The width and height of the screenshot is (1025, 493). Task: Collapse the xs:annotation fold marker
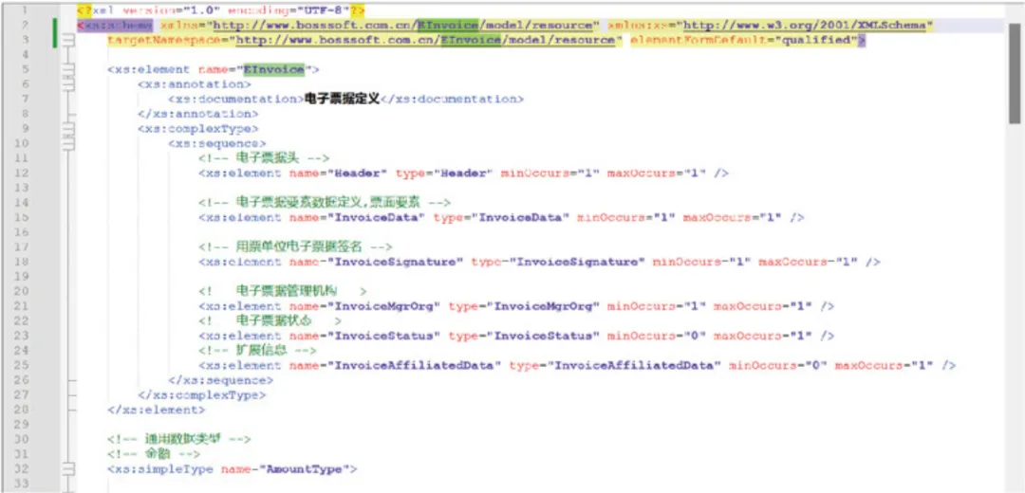[x=68, y=84]
